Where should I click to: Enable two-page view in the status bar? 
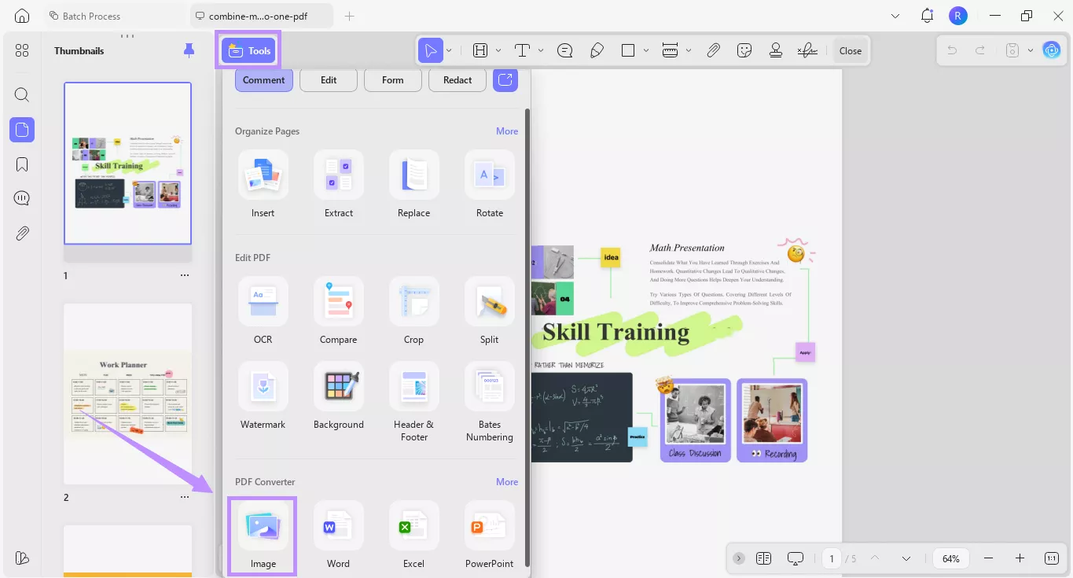763,558
